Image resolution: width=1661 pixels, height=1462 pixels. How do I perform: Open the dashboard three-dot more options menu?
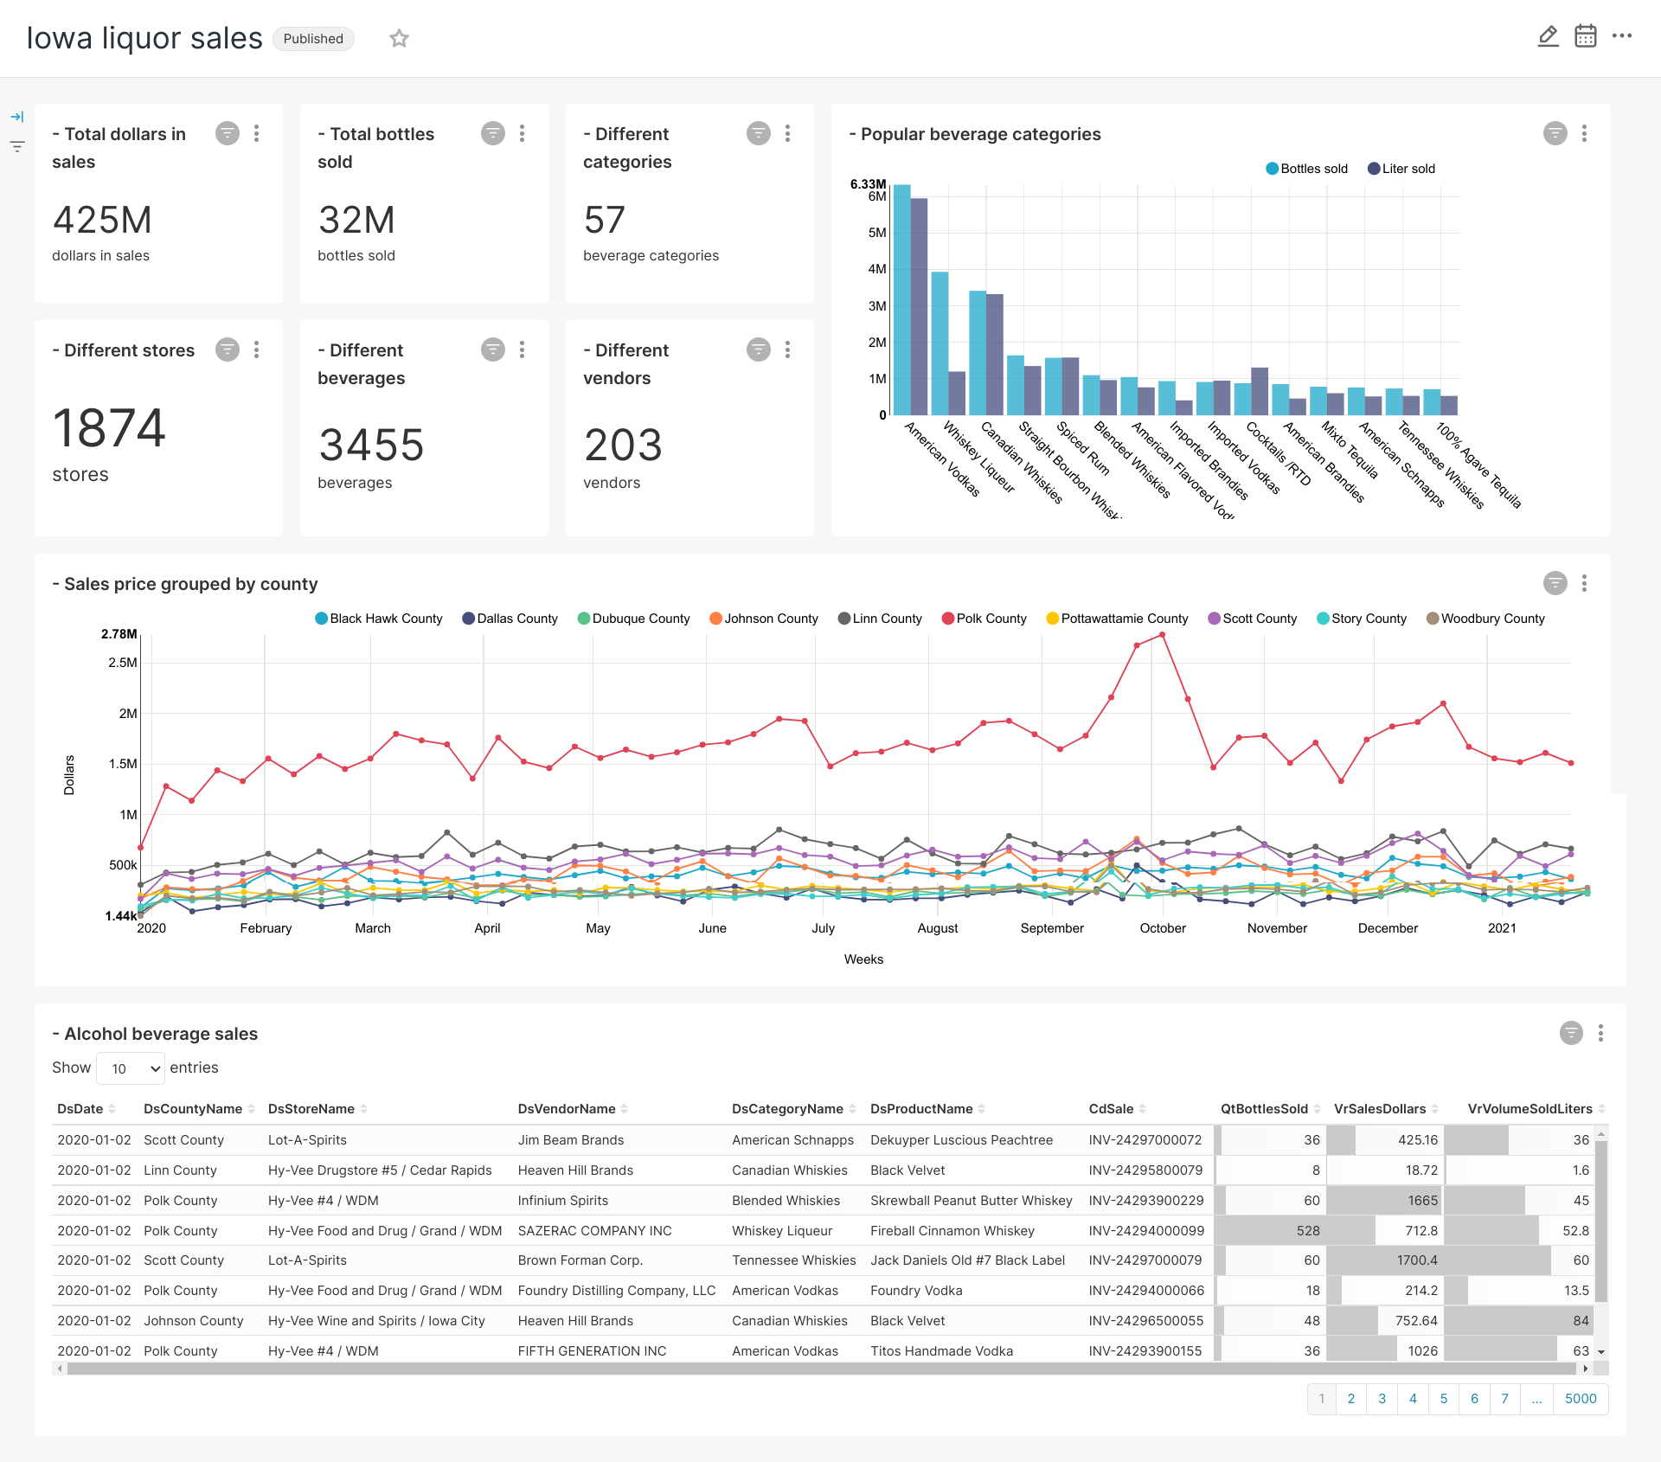1622,36
